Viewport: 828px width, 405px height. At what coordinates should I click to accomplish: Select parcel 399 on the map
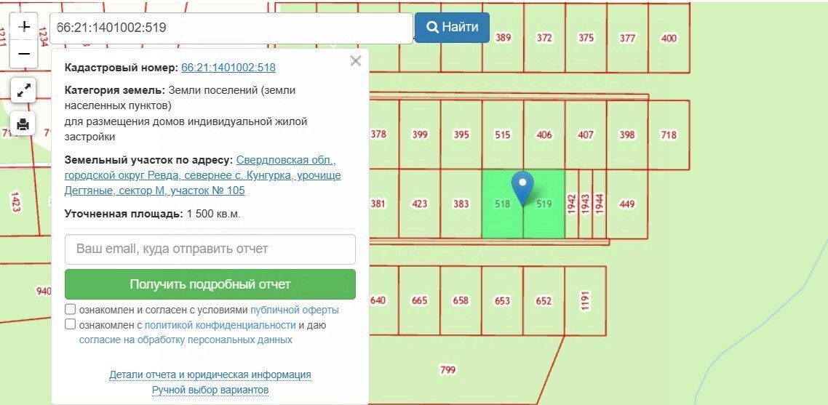pyautogui.click(x=419, y=135)
